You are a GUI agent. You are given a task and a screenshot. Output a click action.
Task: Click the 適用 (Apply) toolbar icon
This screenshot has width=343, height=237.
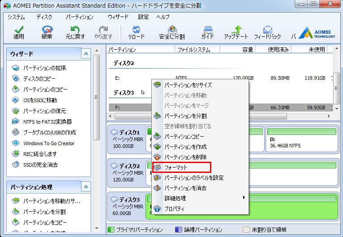pos(19,32)
